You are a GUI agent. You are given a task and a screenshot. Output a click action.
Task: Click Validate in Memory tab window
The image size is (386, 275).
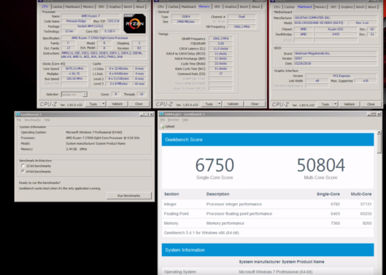click(x=233, y=104)
